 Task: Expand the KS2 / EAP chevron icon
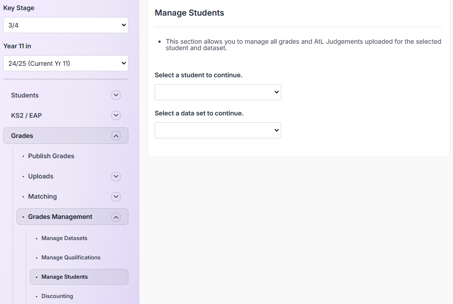pos(116,115)
